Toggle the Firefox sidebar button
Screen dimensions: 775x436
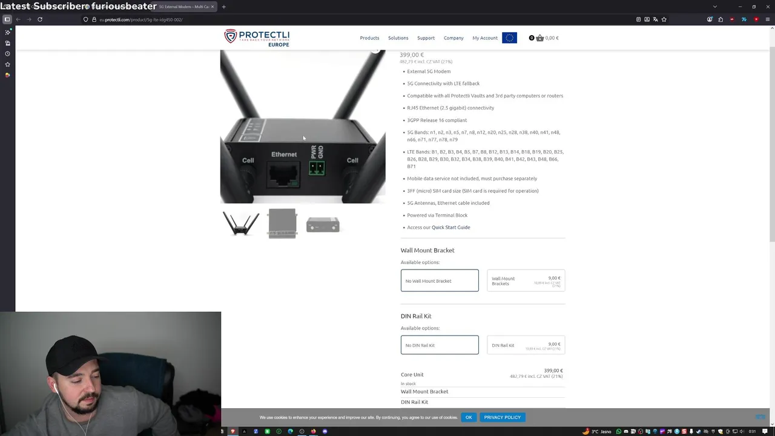click(7, 19)
